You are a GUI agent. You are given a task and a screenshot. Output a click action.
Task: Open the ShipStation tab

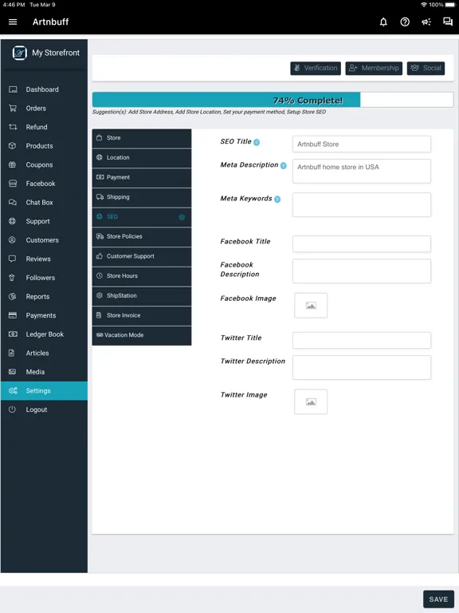click(x=142, y=296)
